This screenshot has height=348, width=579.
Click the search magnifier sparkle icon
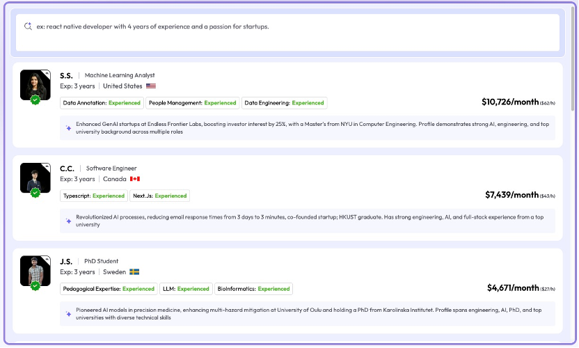[x=28, y=26]
